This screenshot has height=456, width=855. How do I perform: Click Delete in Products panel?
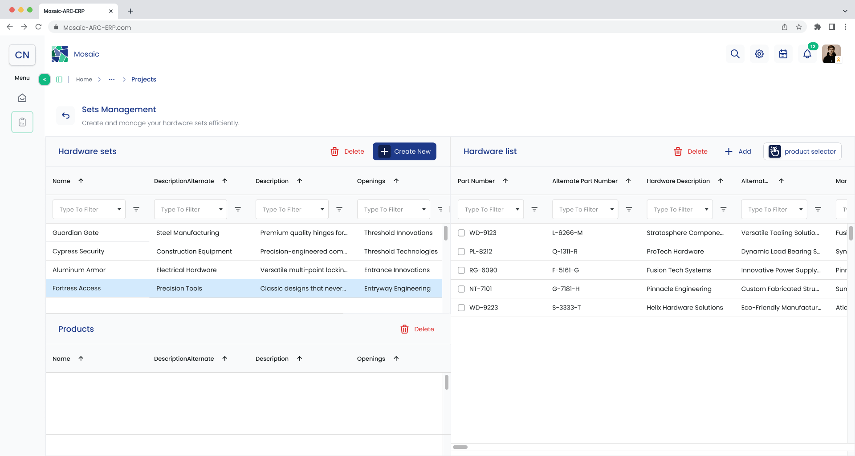click(x=417, y=329)
